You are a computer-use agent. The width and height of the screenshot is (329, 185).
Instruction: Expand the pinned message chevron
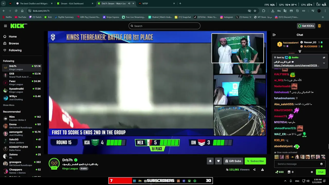pos(324,63)
